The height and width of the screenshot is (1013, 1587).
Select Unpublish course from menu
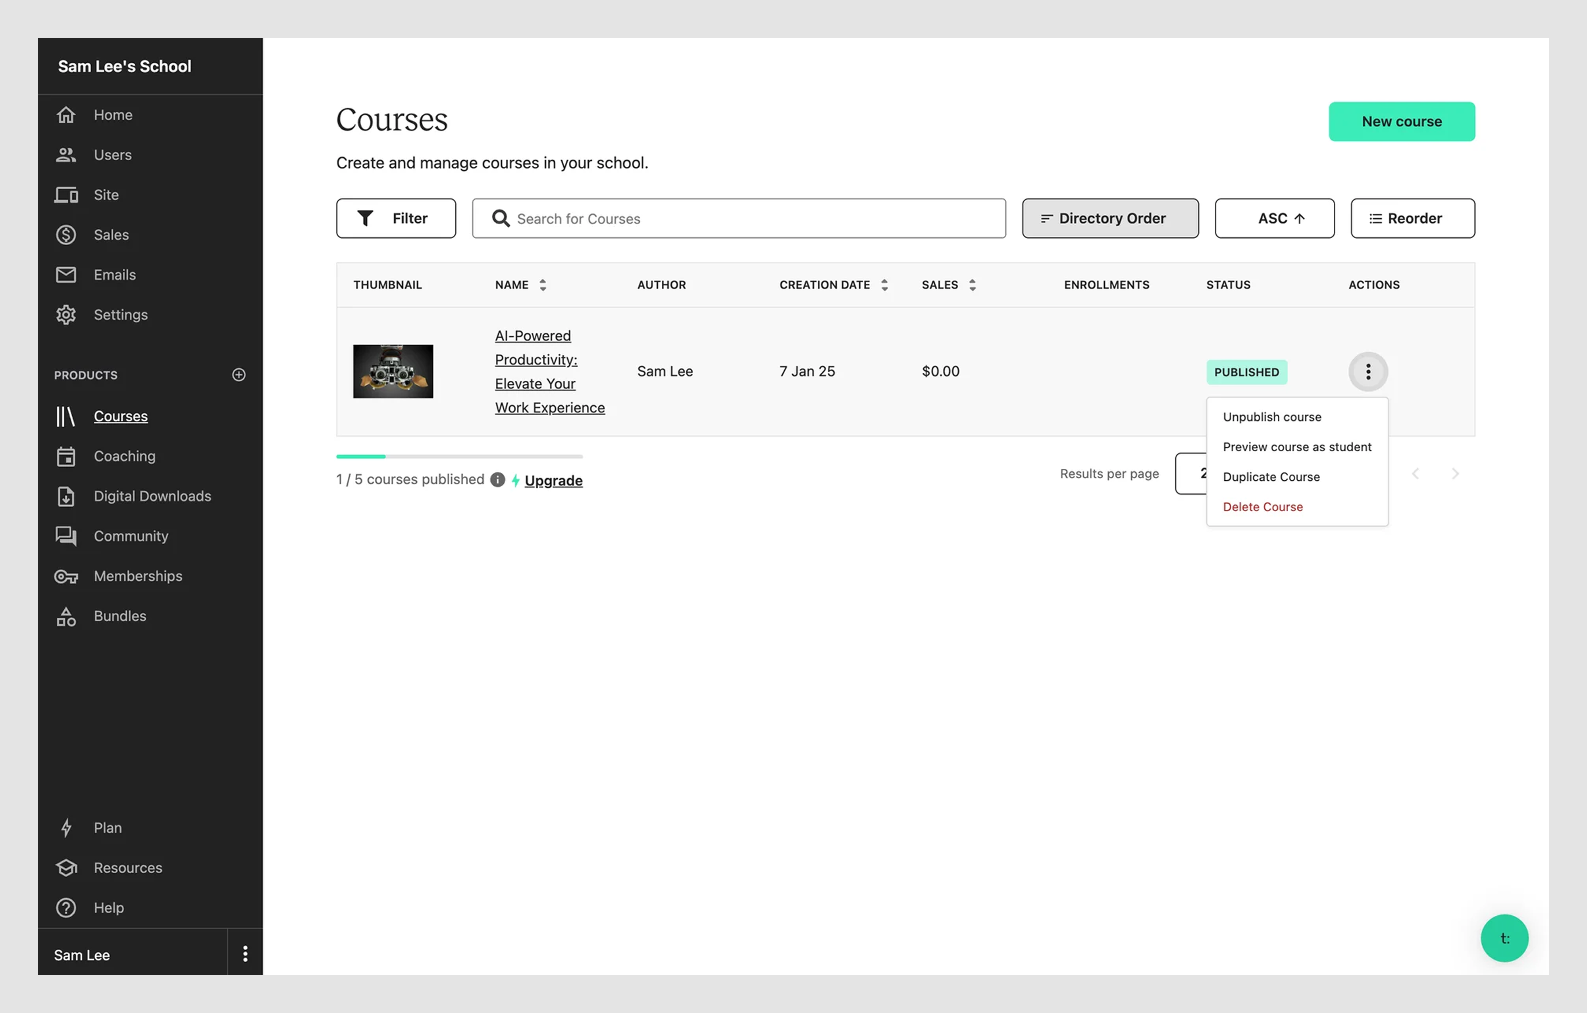pos(1271,417)
